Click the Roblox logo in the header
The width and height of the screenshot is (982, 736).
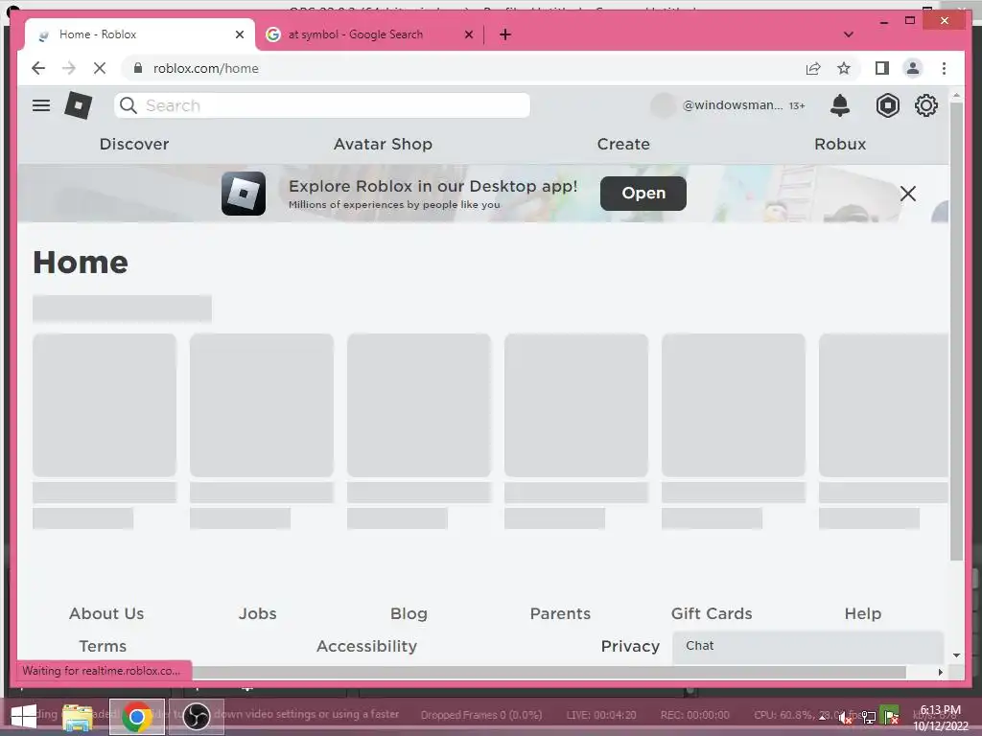pyautogui.click(x=79, y=105)
